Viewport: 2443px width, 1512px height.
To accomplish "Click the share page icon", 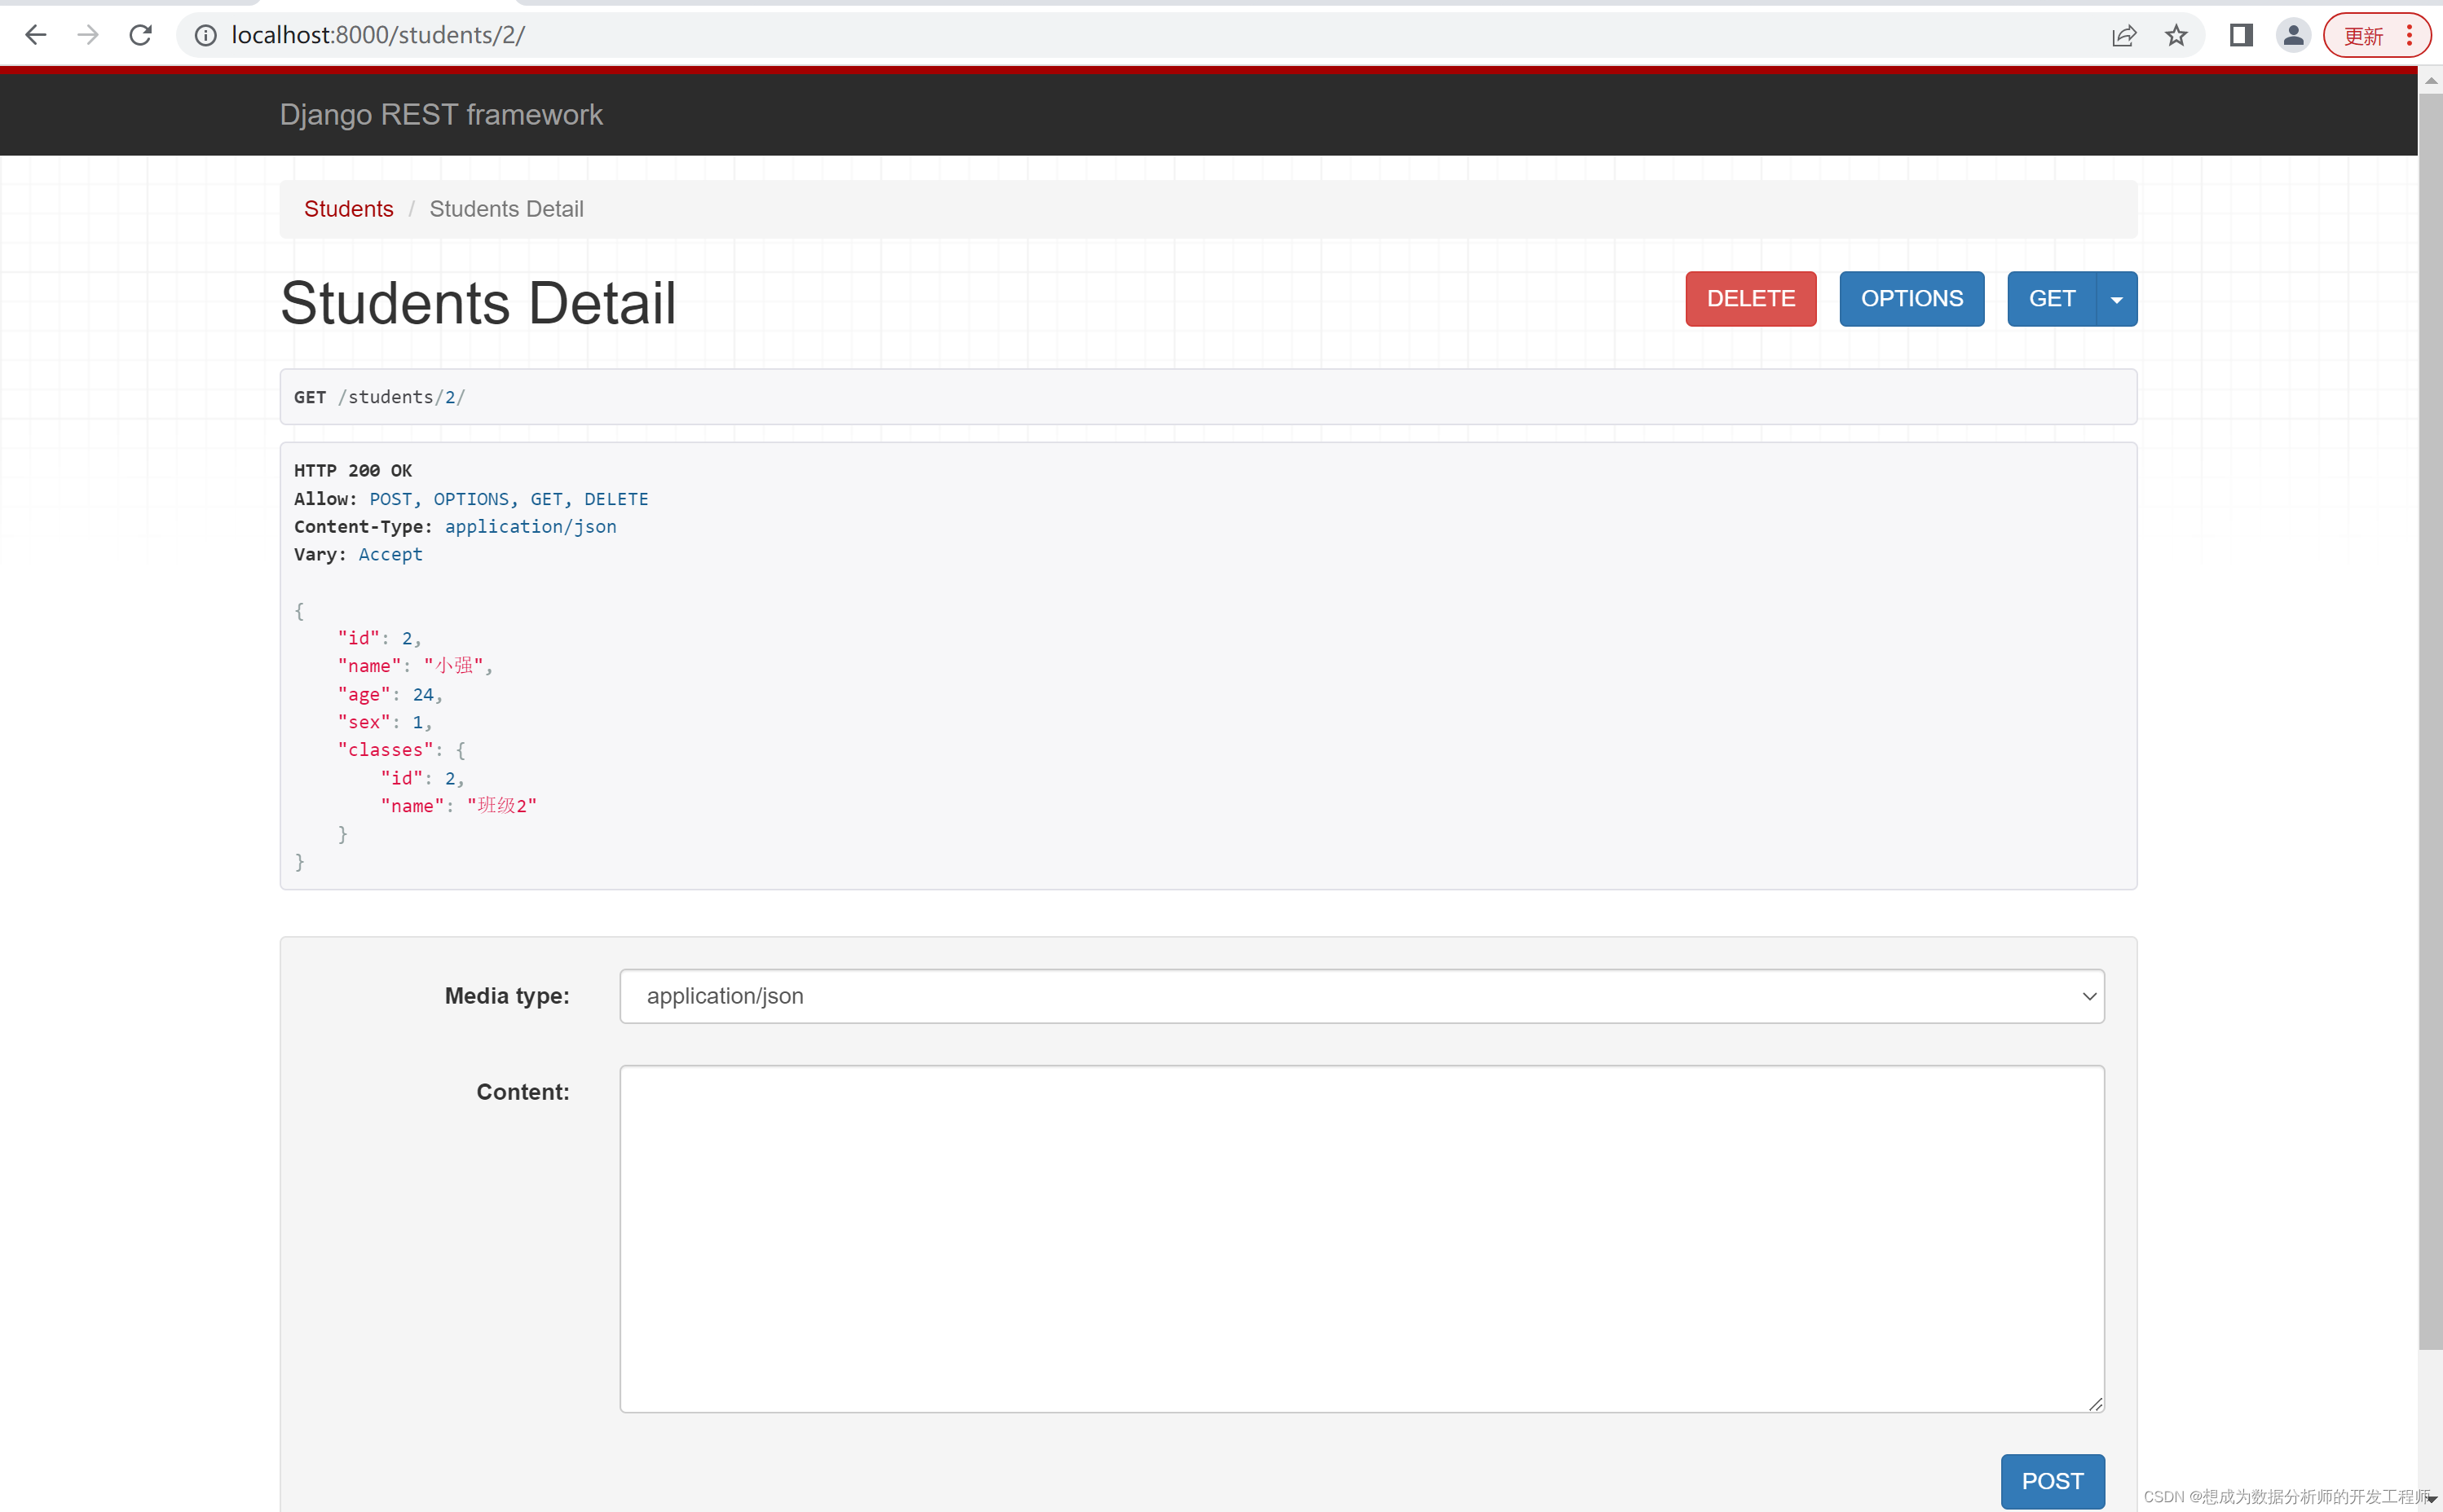I will (x=2124, y=36).
